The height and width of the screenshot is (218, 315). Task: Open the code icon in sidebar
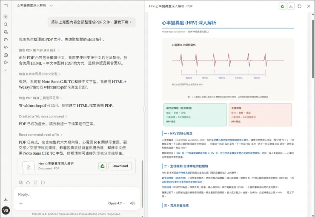pos(6,47)
